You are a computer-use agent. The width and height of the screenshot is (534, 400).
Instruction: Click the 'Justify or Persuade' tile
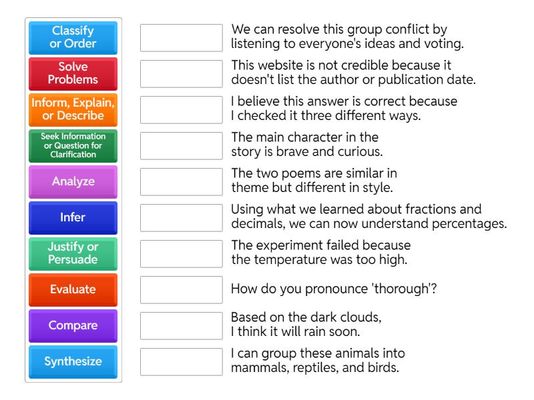pyautogui.click(x=73, y=254)
